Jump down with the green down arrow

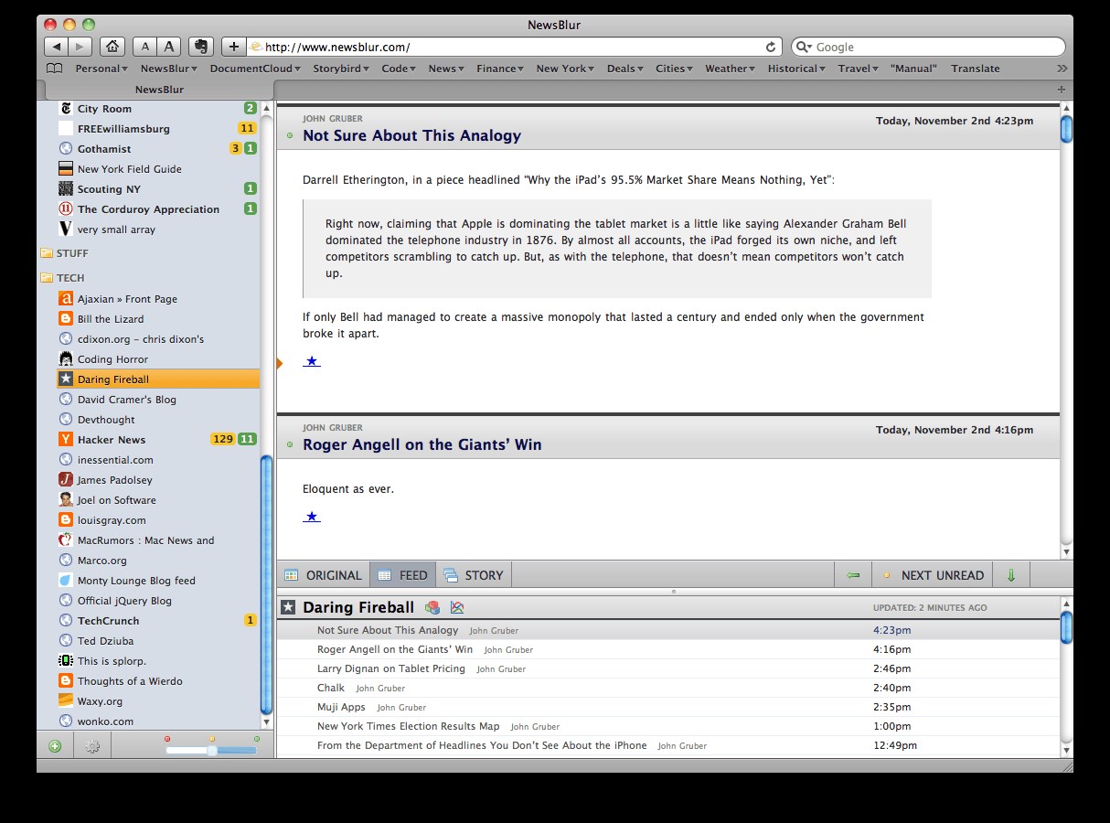click(x=1011, y=575)
